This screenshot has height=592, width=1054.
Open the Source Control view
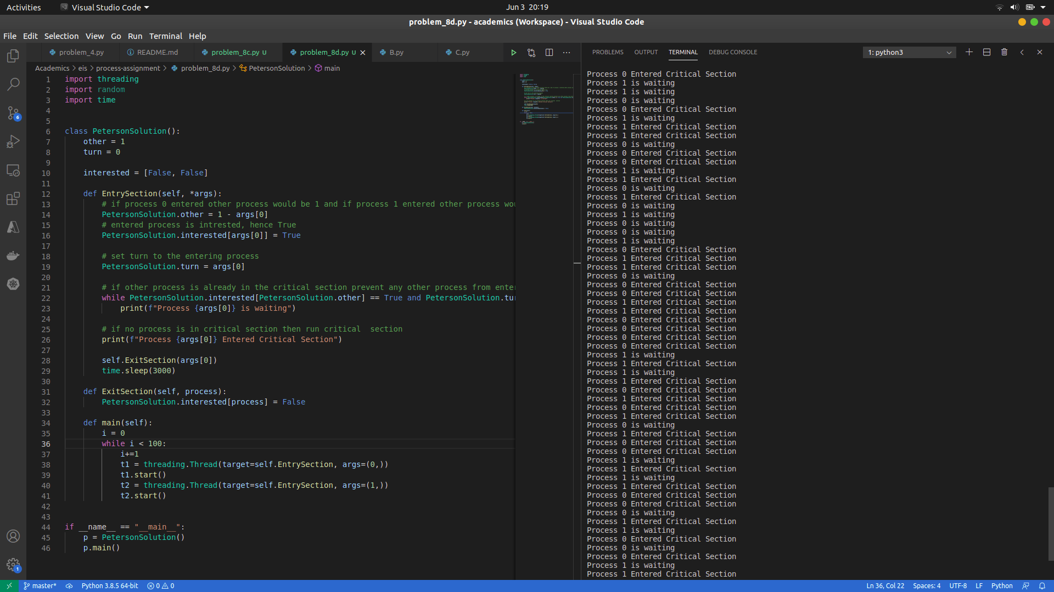[x=13, y=113]
